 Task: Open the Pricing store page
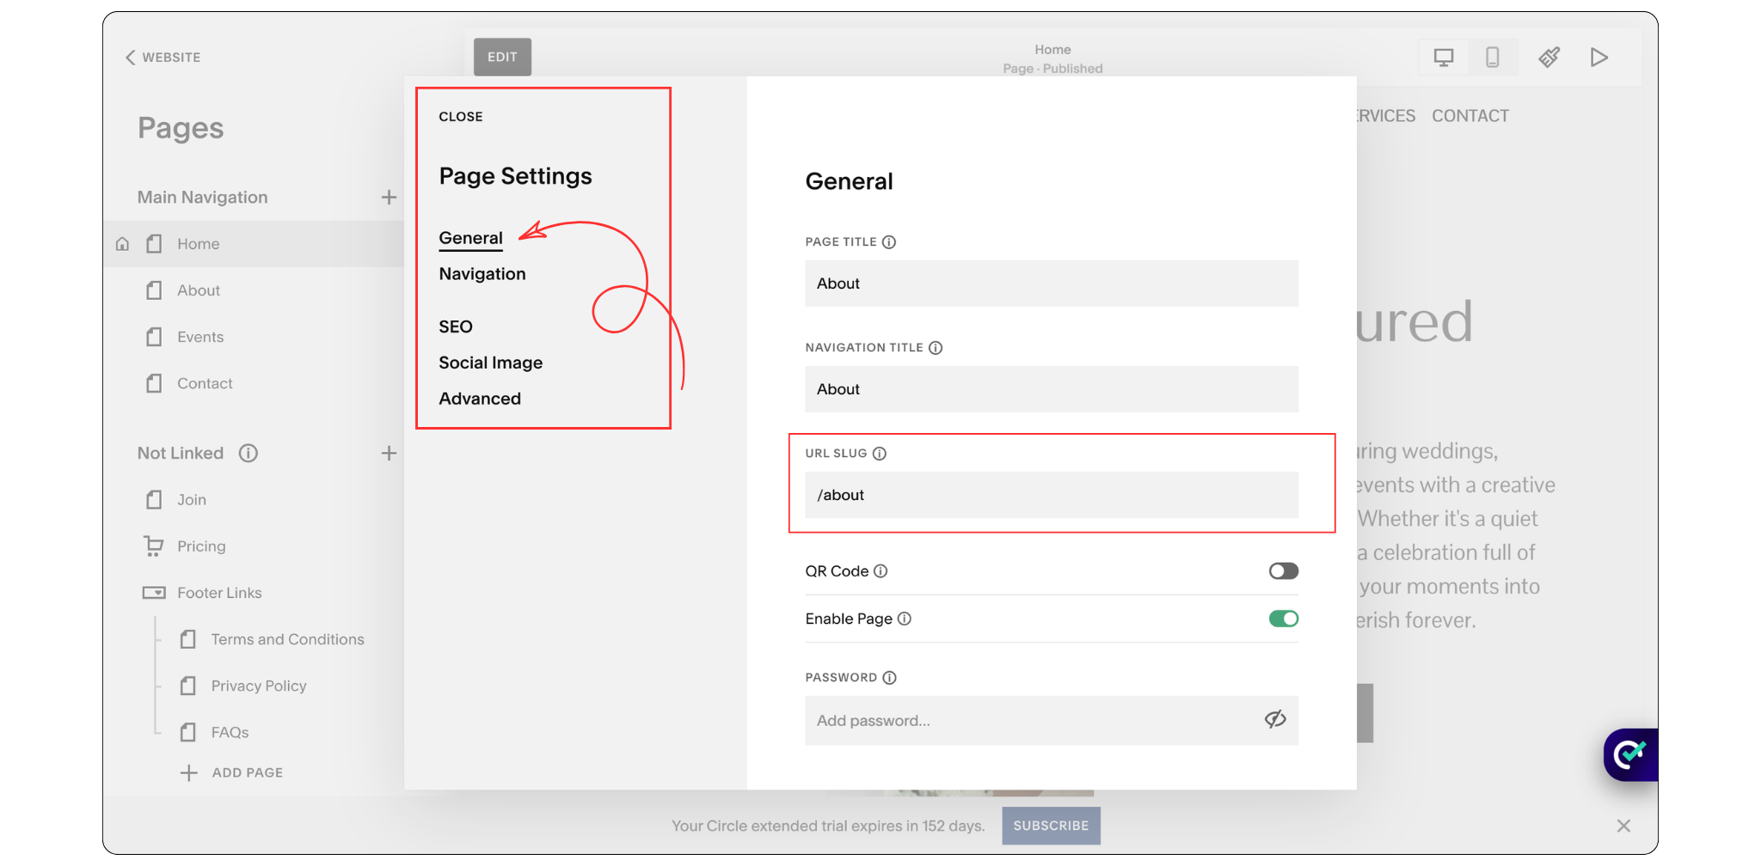click(x=201, y=546)
